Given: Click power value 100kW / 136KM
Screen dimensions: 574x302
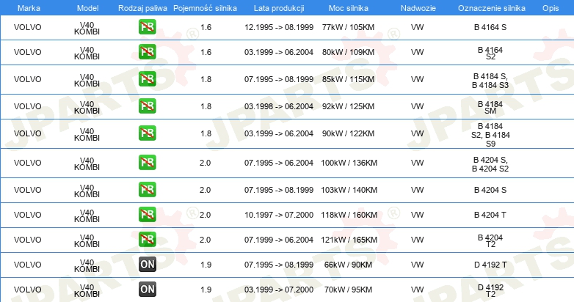Looking at the screenshot, I should (349, 163).
